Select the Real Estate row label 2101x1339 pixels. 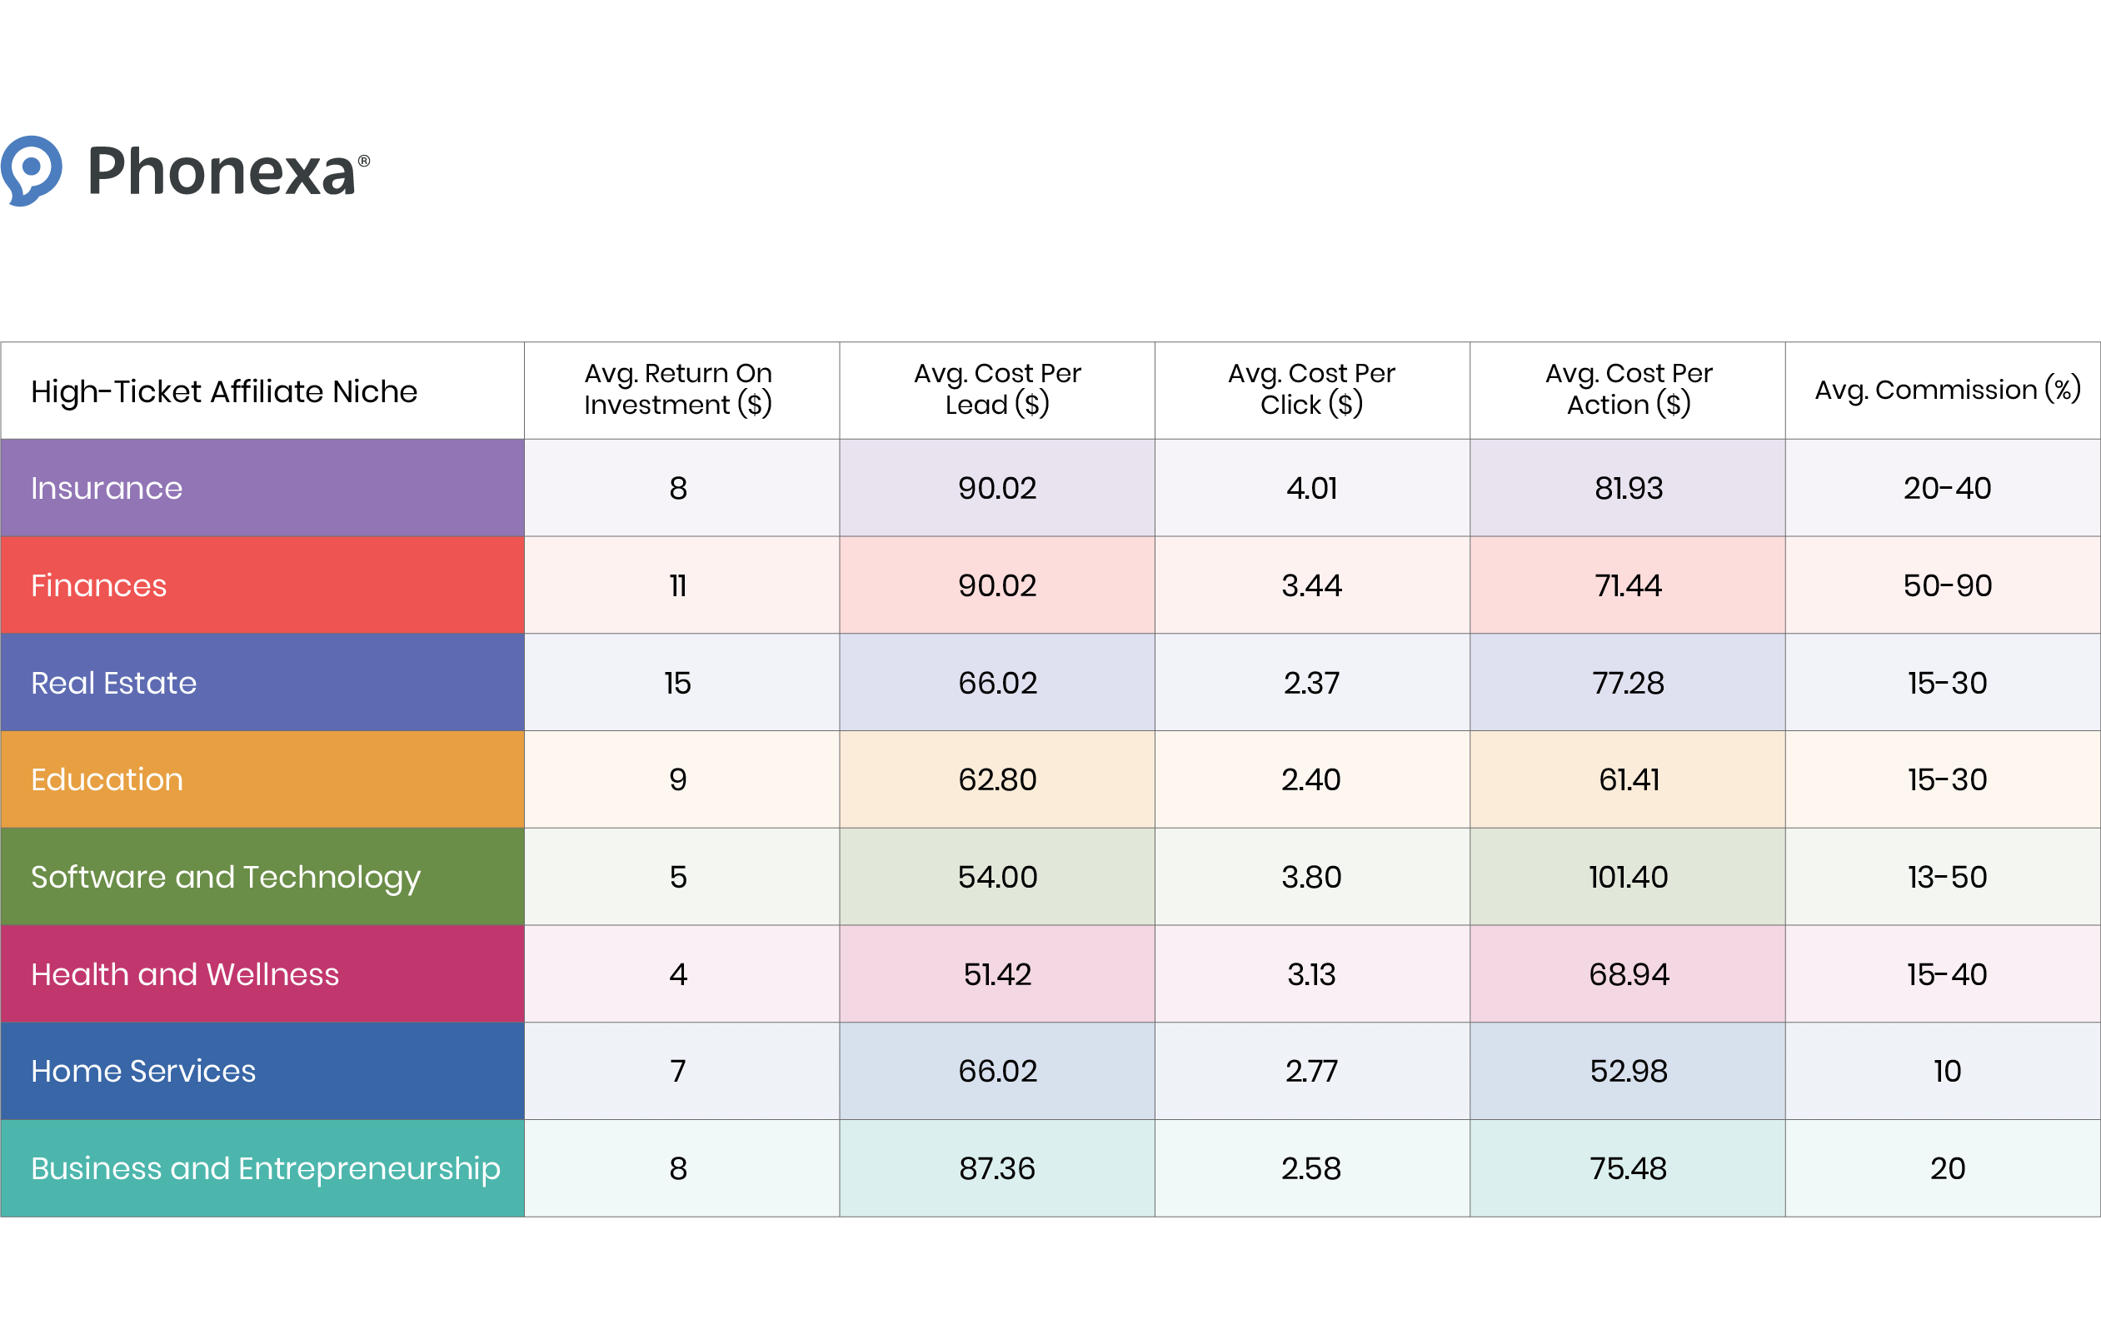point(113,682)
